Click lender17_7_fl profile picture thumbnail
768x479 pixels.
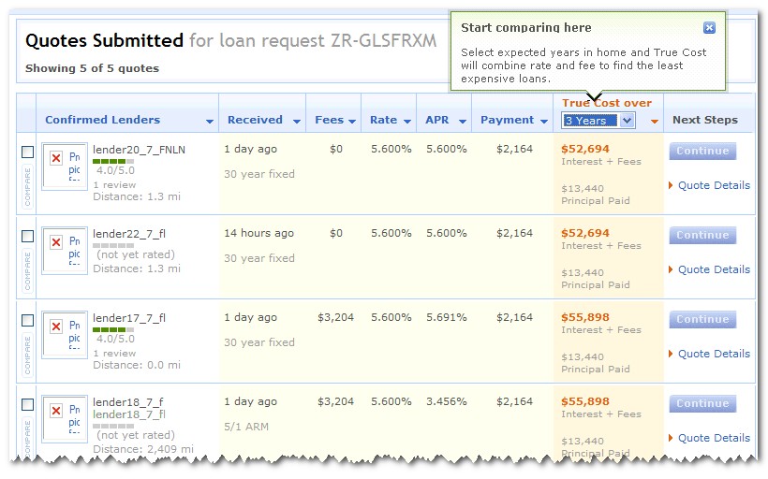point(65,335)
